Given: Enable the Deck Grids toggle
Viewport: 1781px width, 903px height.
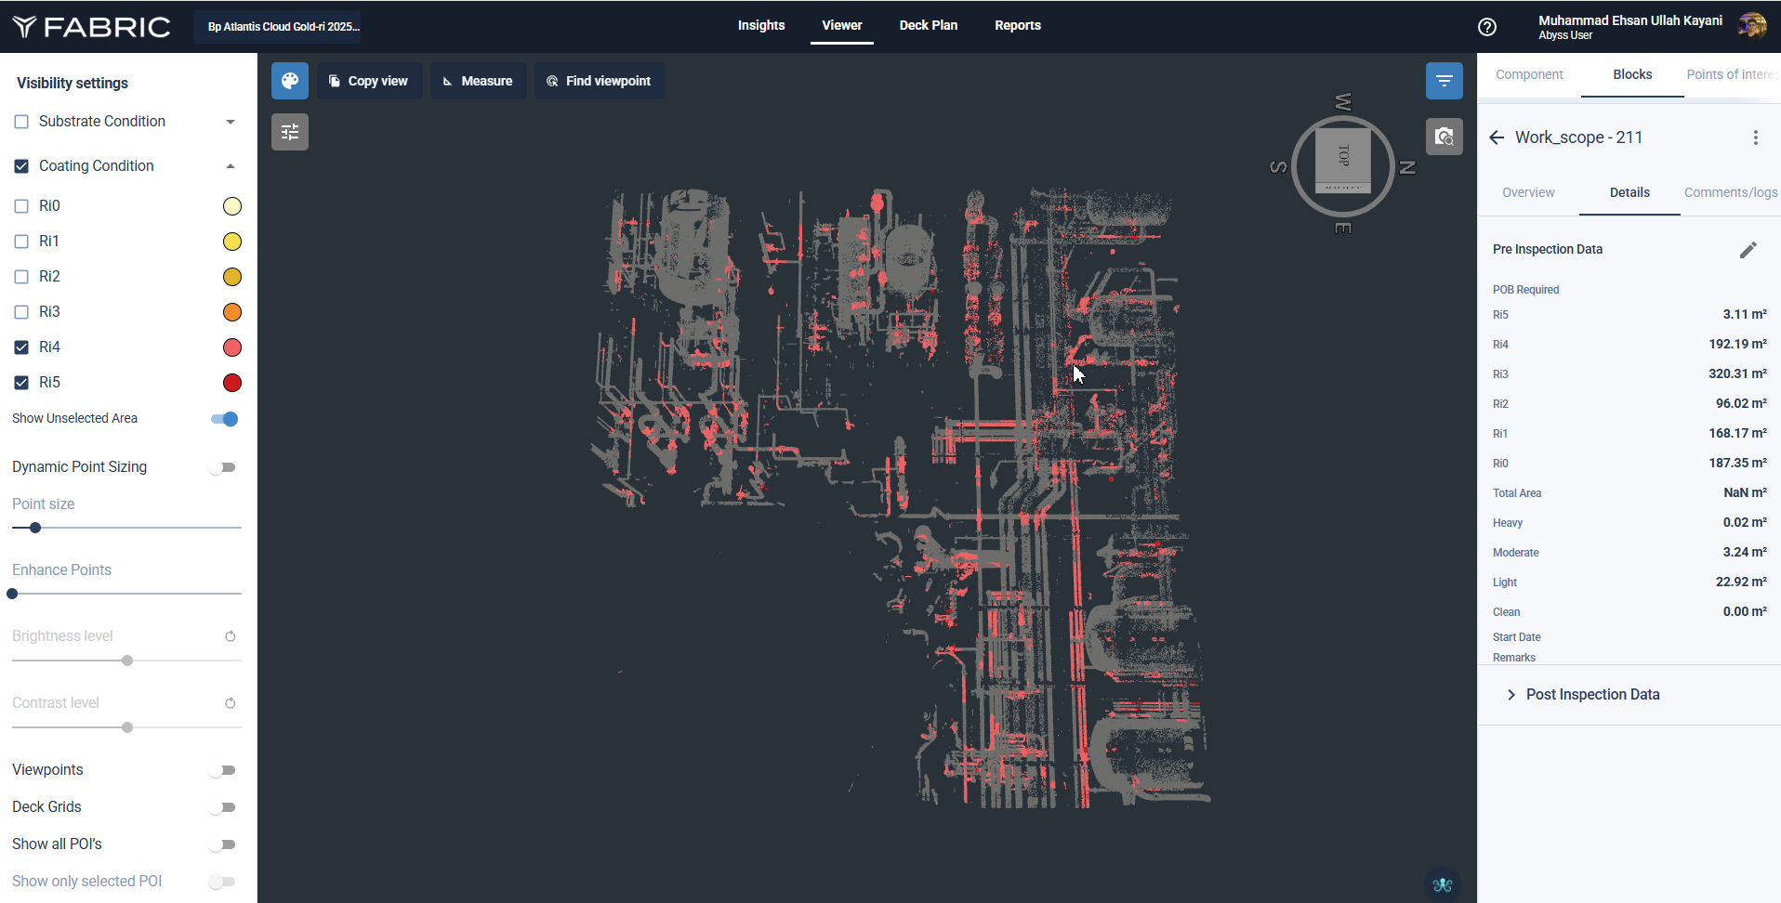Looking at the screenshot, I should coord(223,807).
